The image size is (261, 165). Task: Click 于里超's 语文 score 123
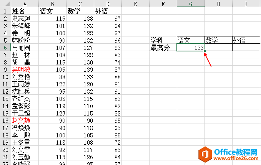[60, 113]
